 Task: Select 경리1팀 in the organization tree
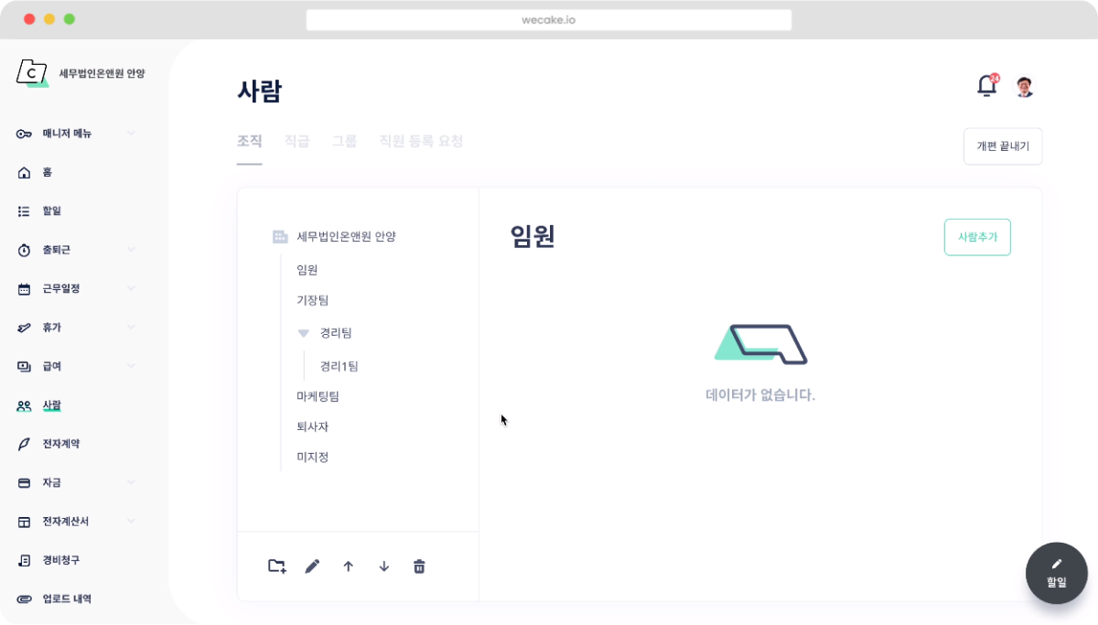point(339,366)
